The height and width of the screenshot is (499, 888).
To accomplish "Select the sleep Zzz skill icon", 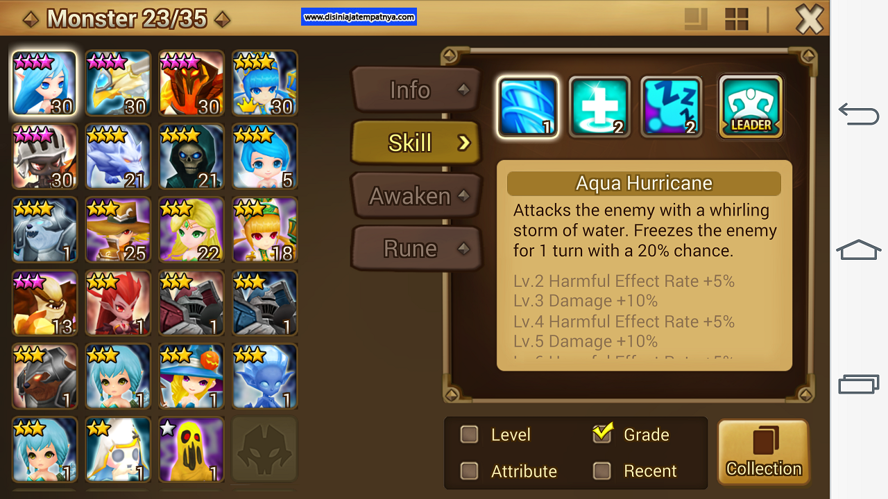I will tap(672, 107).
